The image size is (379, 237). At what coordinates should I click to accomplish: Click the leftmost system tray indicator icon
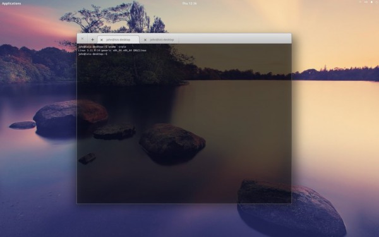360,2
